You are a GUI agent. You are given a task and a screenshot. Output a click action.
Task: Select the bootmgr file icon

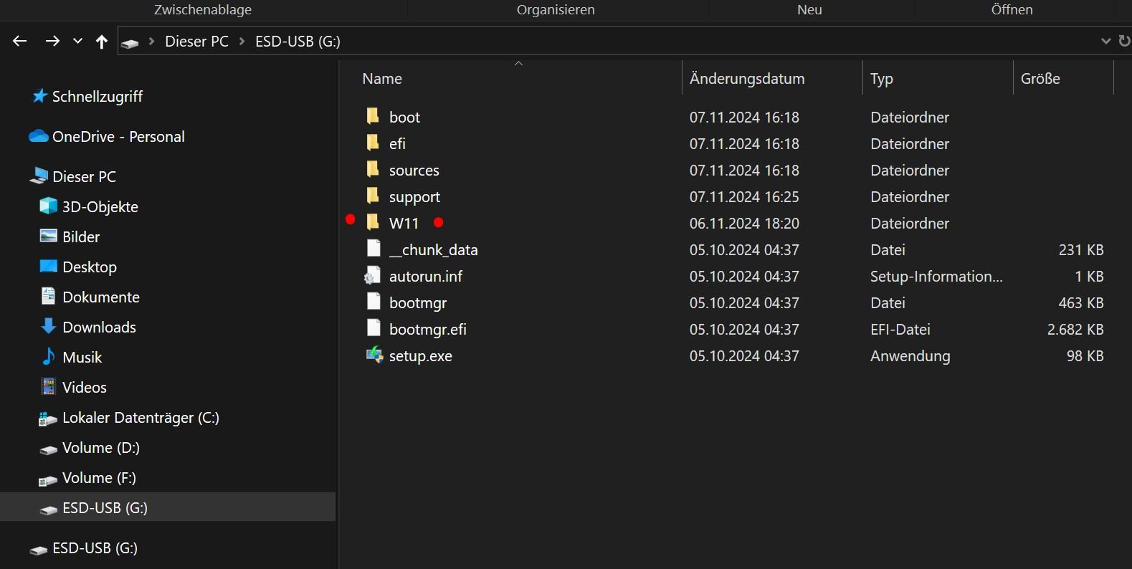(374, 301)
